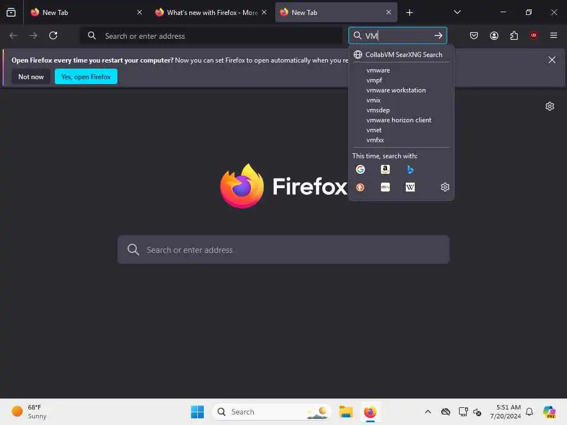Open a new tab with plus button
567x425 pixels.
click(x=409, y=13)
